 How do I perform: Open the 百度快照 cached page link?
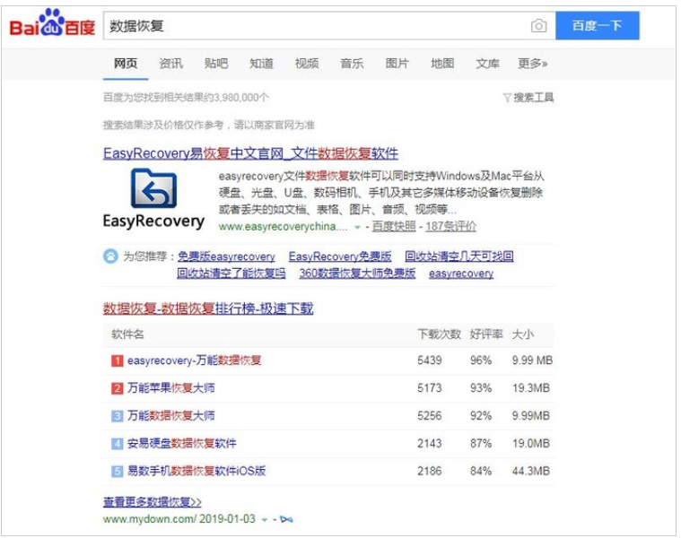pyautogui.click(x=395, y=227)
